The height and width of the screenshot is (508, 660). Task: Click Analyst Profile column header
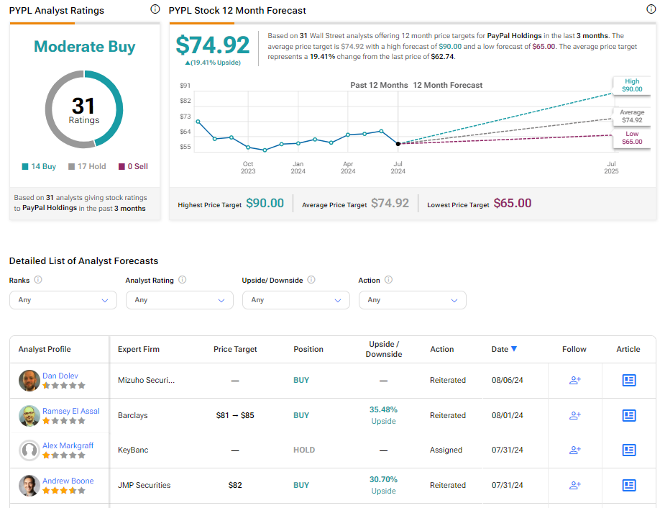coord(45,349)
